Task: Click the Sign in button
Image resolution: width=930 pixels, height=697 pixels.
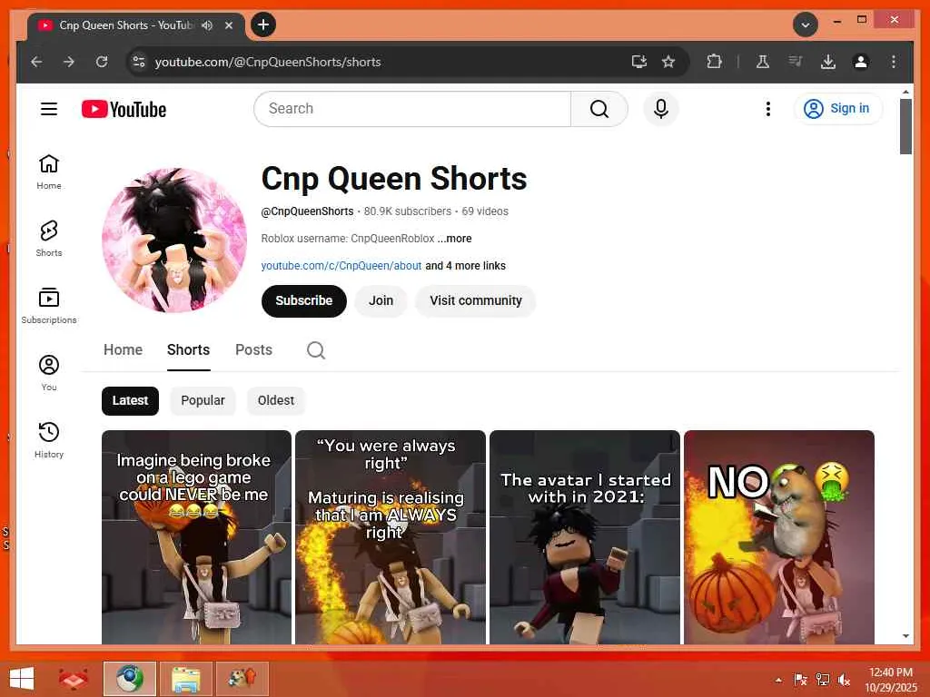Action: click(838, 109)
